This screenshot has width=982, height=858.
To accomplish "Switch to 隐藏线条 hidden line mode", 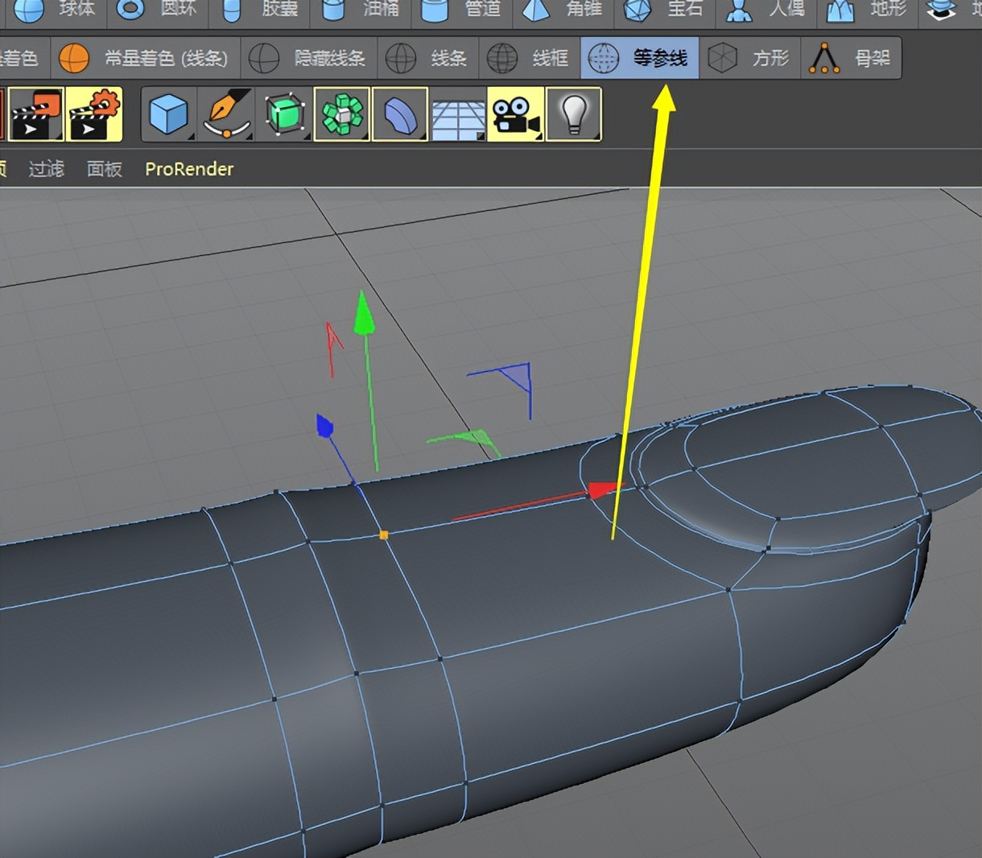I will 309,58.
